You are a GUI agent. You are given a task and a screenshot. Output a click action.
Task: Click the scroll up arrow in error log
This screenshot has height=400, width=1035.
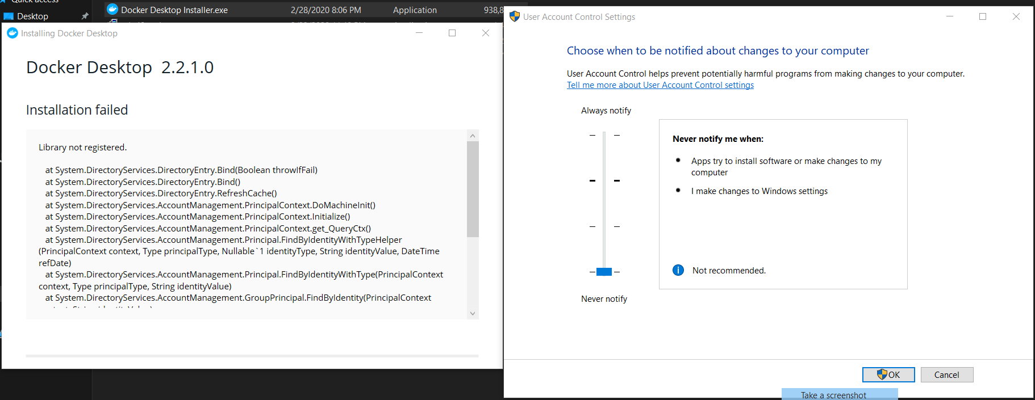[x=473, y=136]
